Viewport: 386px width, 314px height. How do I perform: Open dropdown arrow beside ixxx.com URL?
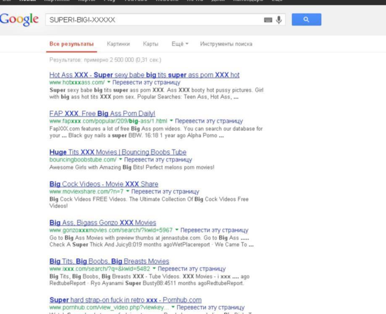(x=154, y=269)
